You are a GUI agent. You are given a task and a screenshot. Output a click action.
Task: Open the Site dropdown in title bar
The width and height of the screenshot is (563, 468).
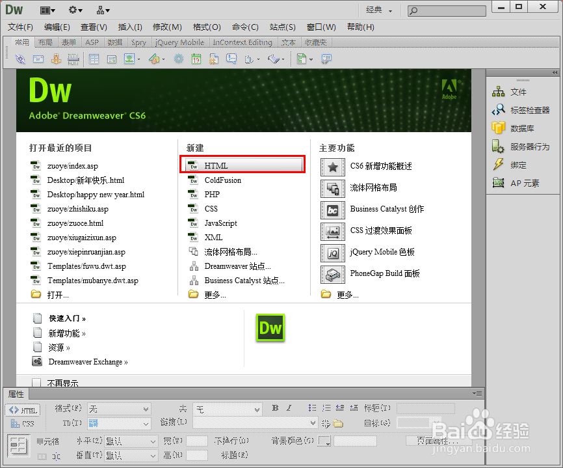click(x=103, y=10)
